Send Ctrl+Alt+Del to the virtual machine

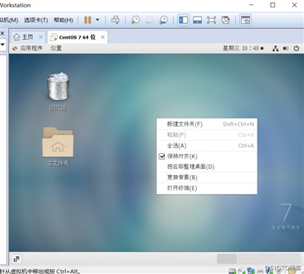(x=115, y=20)
